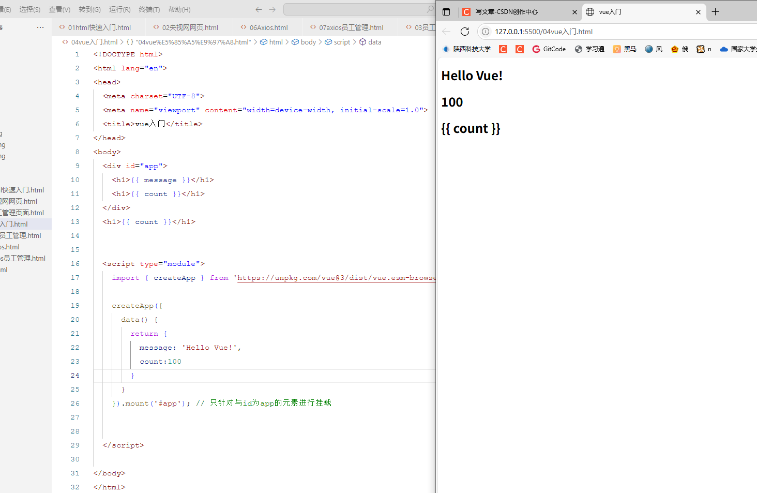
Task: Click the unpkg.com vue import URL
Action: click(x=337, y=278)
